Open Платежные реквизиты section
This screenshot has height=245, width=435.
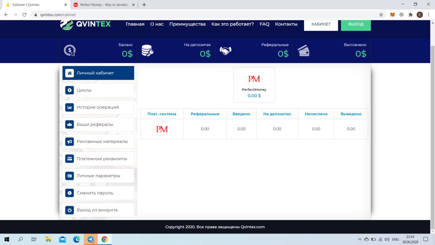click(x=98, y=159)
